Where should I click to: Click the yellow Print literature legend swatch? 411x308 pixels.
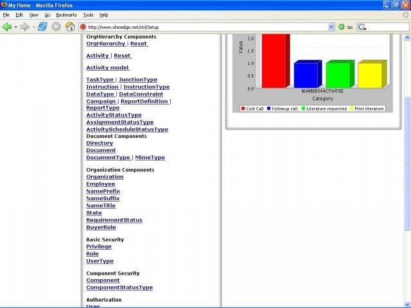(352, 108)
